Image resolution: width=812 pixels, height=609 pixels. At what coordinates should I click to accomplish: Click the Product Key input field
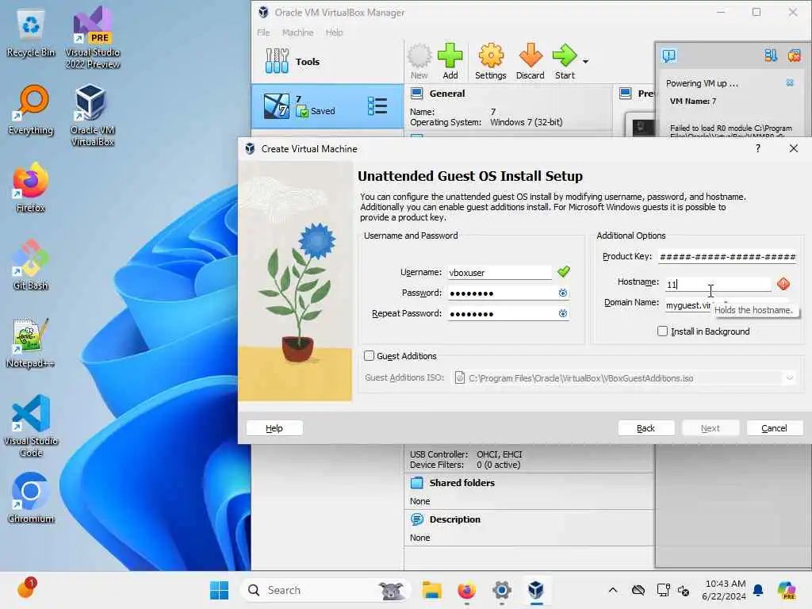pos(727,256)
